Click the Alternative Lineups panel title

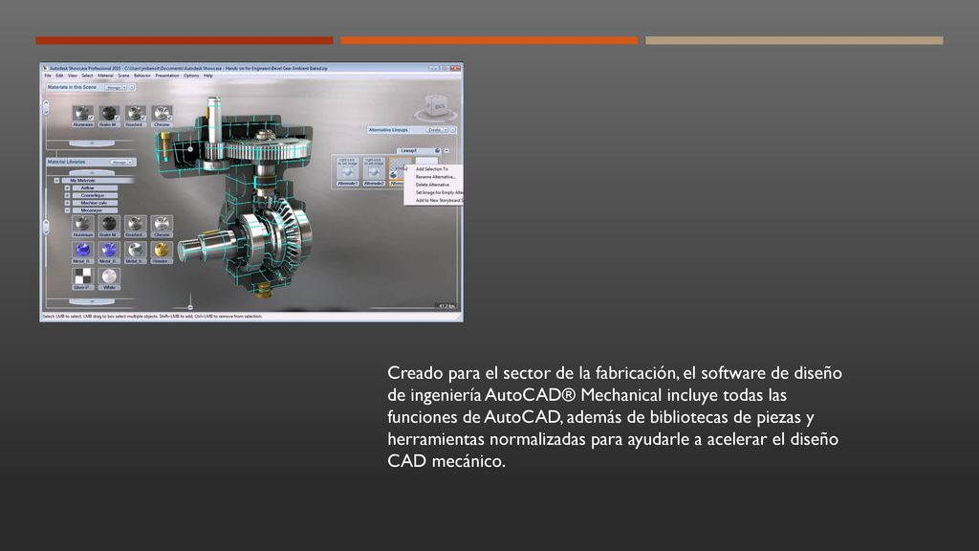pos(388,130)
